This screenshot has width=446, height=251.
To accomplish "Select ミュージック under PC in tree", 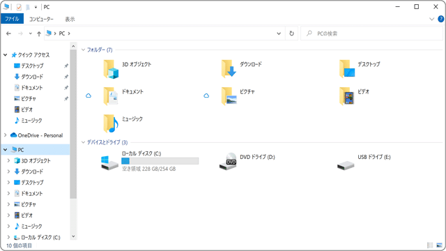I will [28, 226].
